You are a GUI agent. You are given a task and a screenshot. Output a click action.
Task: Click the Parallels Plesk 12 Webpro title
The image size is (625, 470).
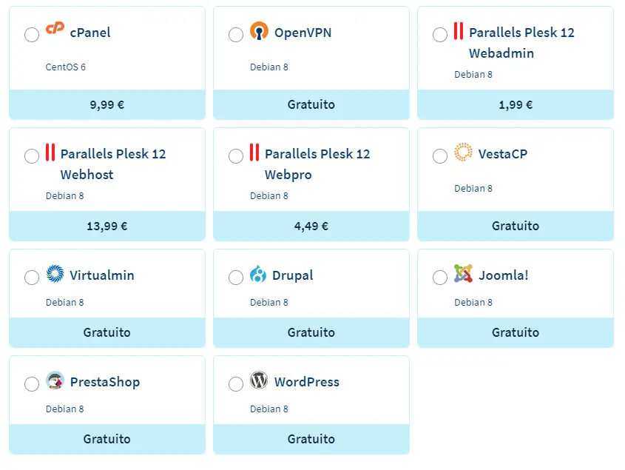coord(317,164)
